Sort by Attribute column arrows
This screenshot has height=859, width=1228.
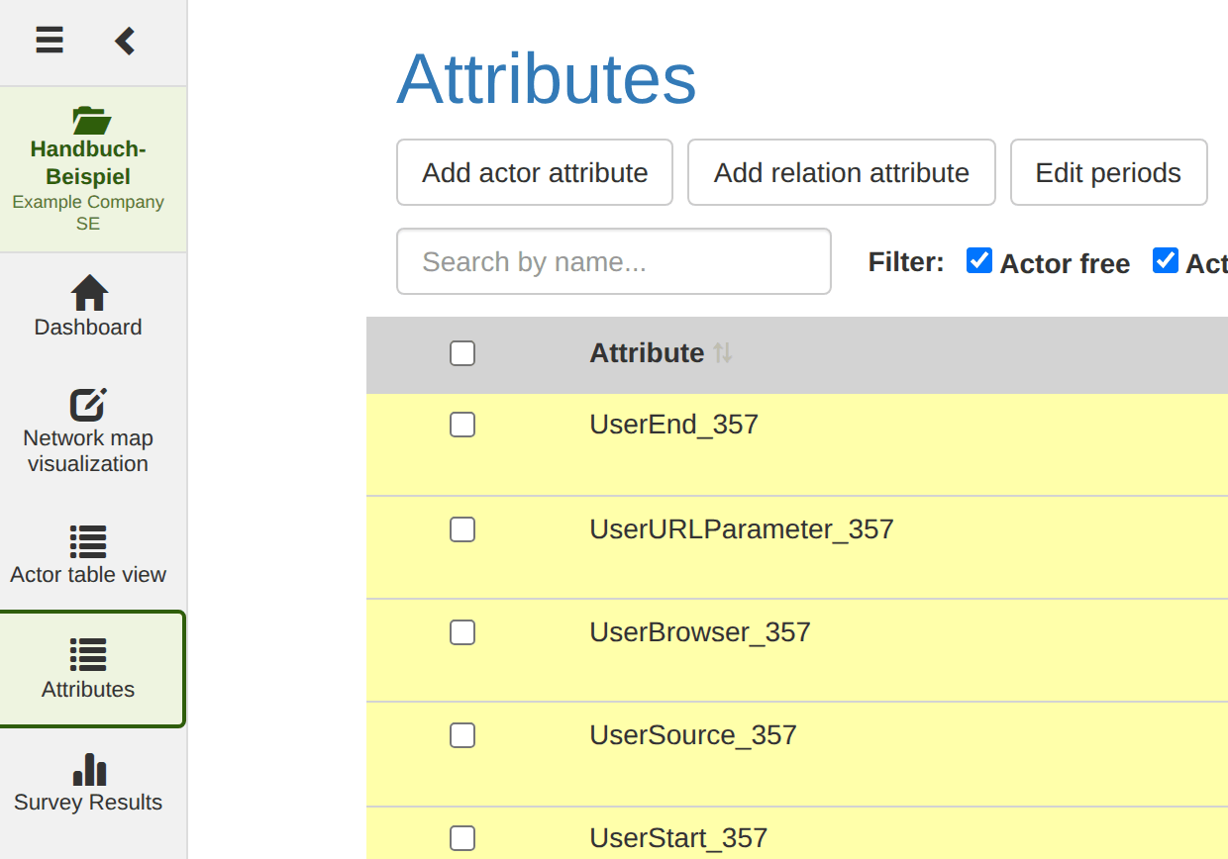723,353
